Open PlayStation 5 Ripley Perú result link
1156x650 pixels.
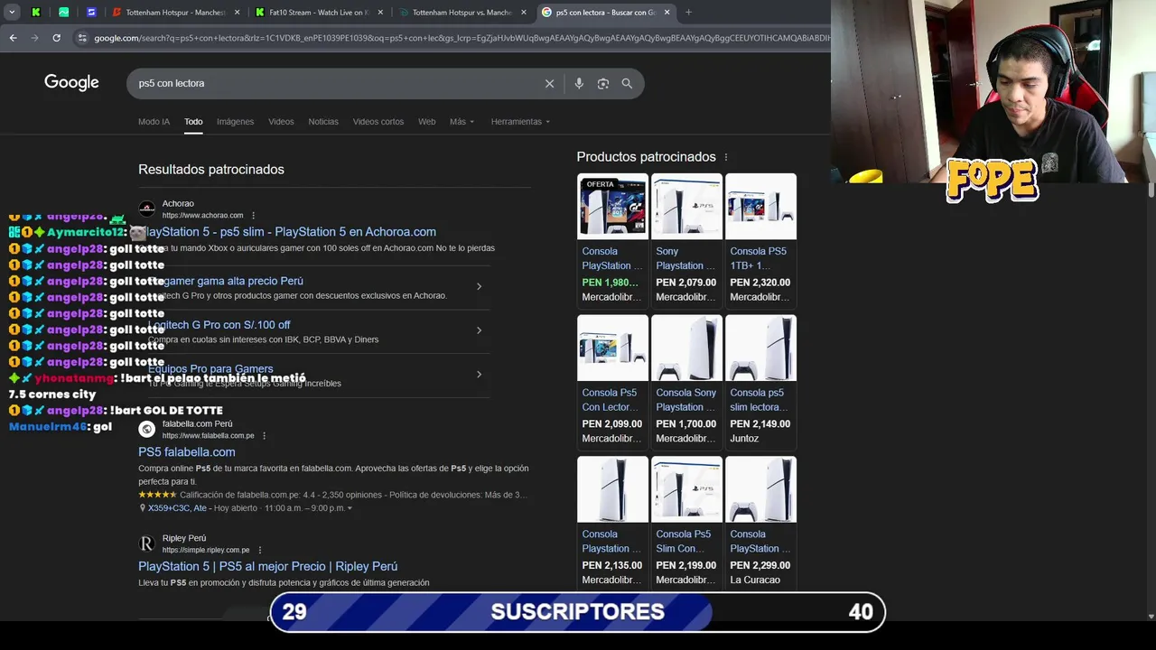pos(267,567)
